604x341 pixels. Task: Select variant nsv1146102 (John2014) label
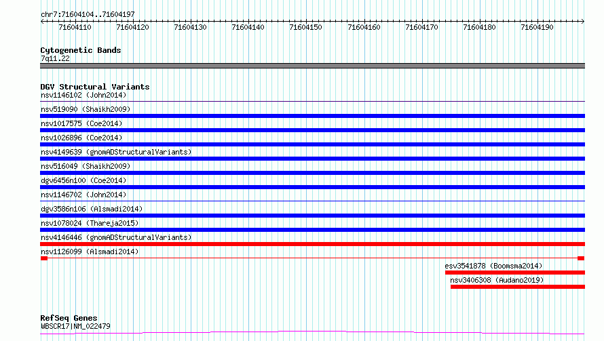pos(83,95)
